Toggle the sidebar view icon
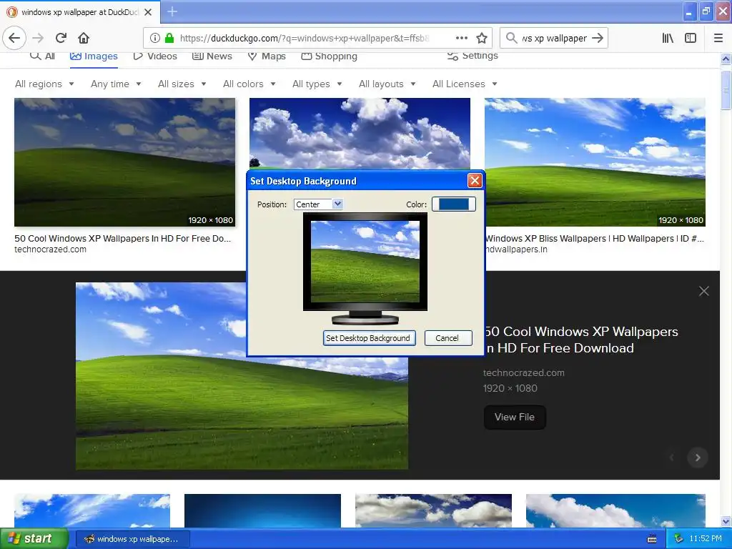The height and width of the screenshot is (549, 732). point(691,38)
